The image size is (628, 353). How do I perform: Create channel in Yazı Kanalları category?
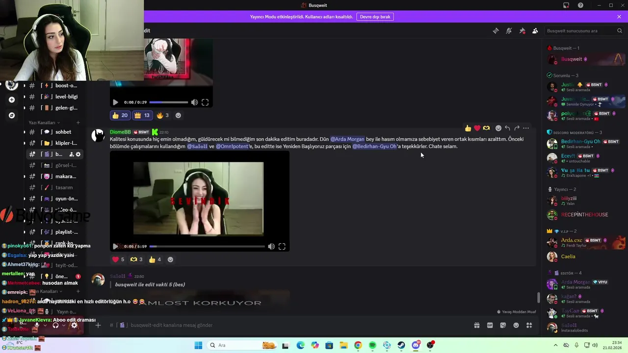tap(78, 123)
